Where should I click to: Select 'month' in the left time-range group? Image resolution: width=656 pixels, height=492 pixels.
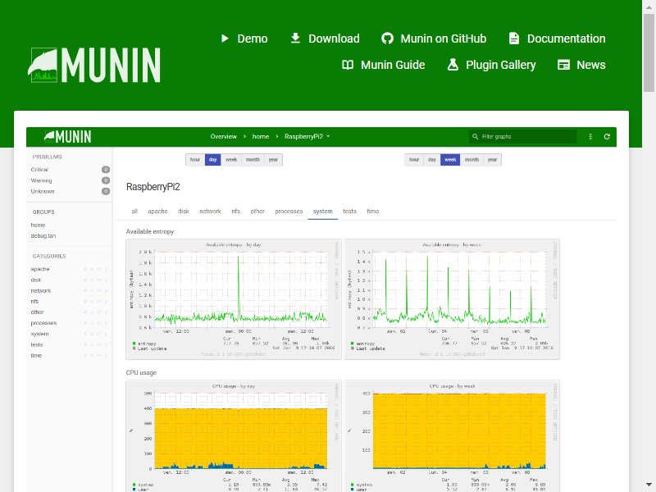253,160
